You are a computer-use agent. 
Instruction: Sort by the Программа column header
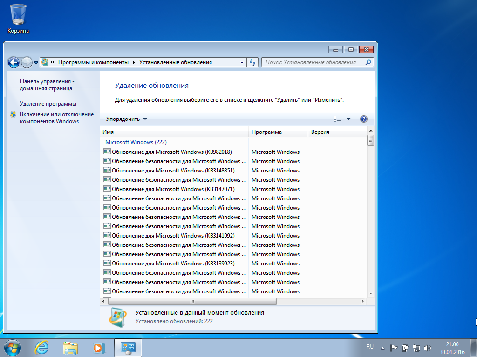[278, 132]
